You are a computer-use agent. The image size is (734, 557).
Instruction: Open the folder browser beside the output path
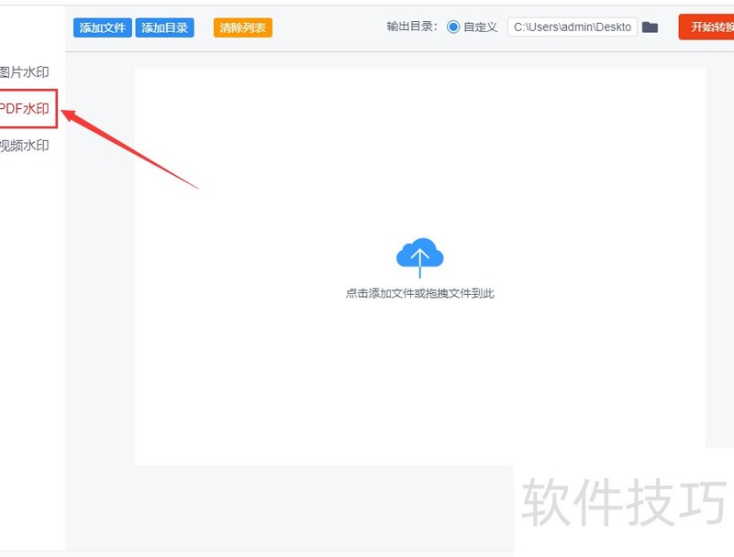coord(651,27)
